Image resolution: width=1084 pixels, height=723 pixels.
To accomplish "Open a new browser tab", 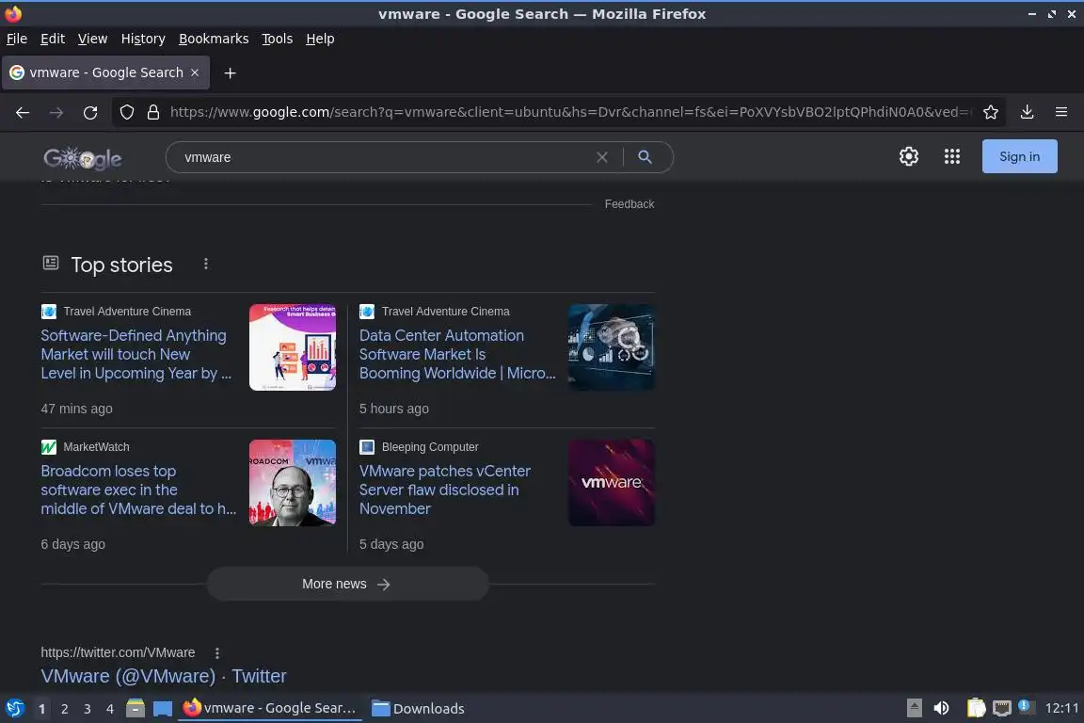I will (x=231, y=72).
